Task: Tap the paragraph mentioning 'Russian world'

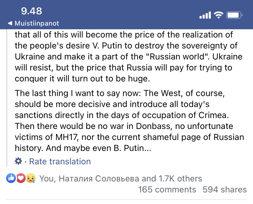Action: pyautogui.click(x=129, y=57)
